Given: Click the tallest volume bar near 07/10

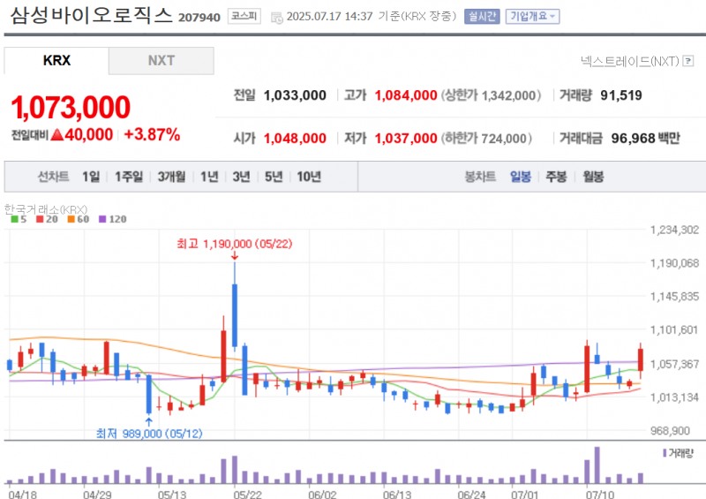Looking at the screenshot, I should (597, 465).
